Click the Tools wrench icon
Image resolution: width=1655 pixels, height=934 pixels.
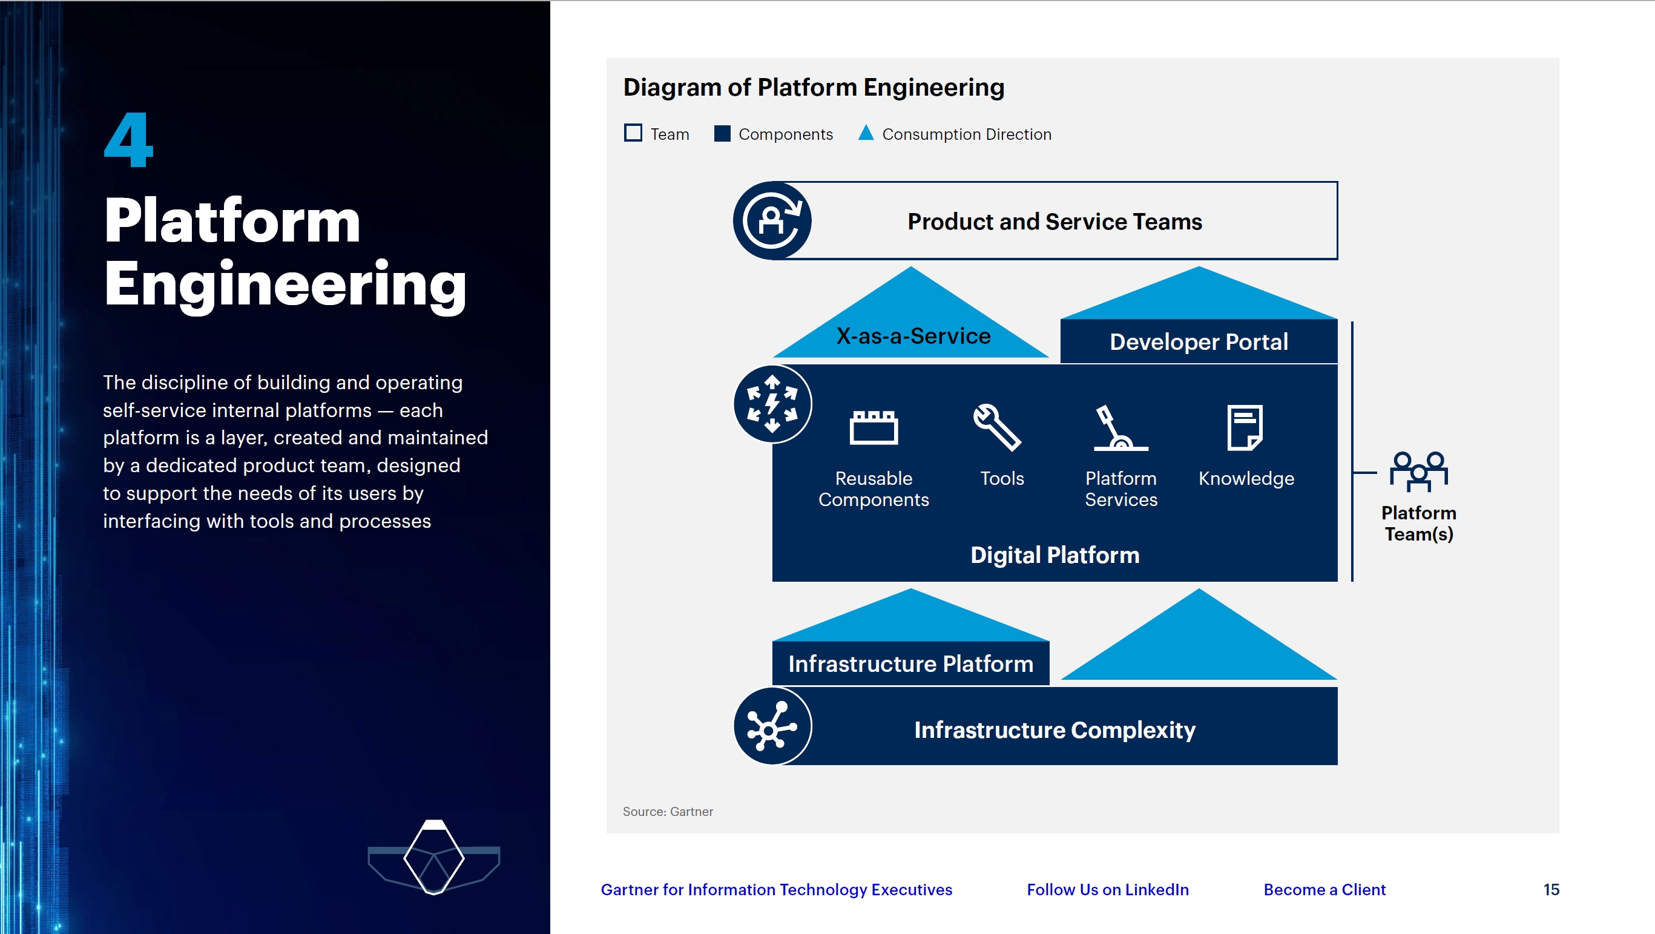click(x=997, y=427)
